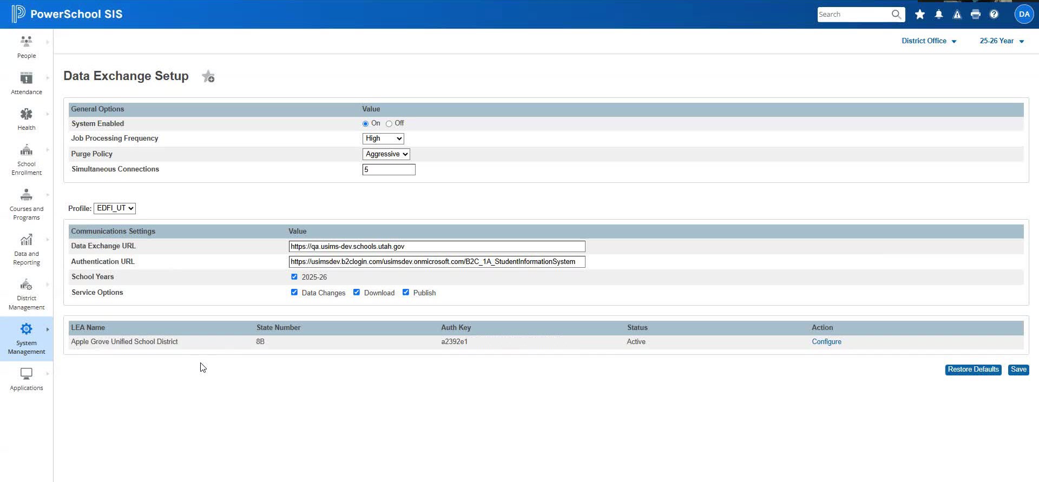This screenshot has width=1039, height=482.
Task: Open the District Office school selector
Action: click(929, 41)
